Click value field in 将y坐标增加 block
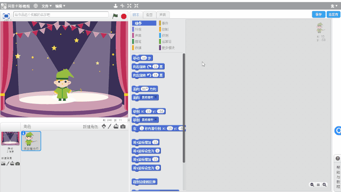 [x=155, y=159]
